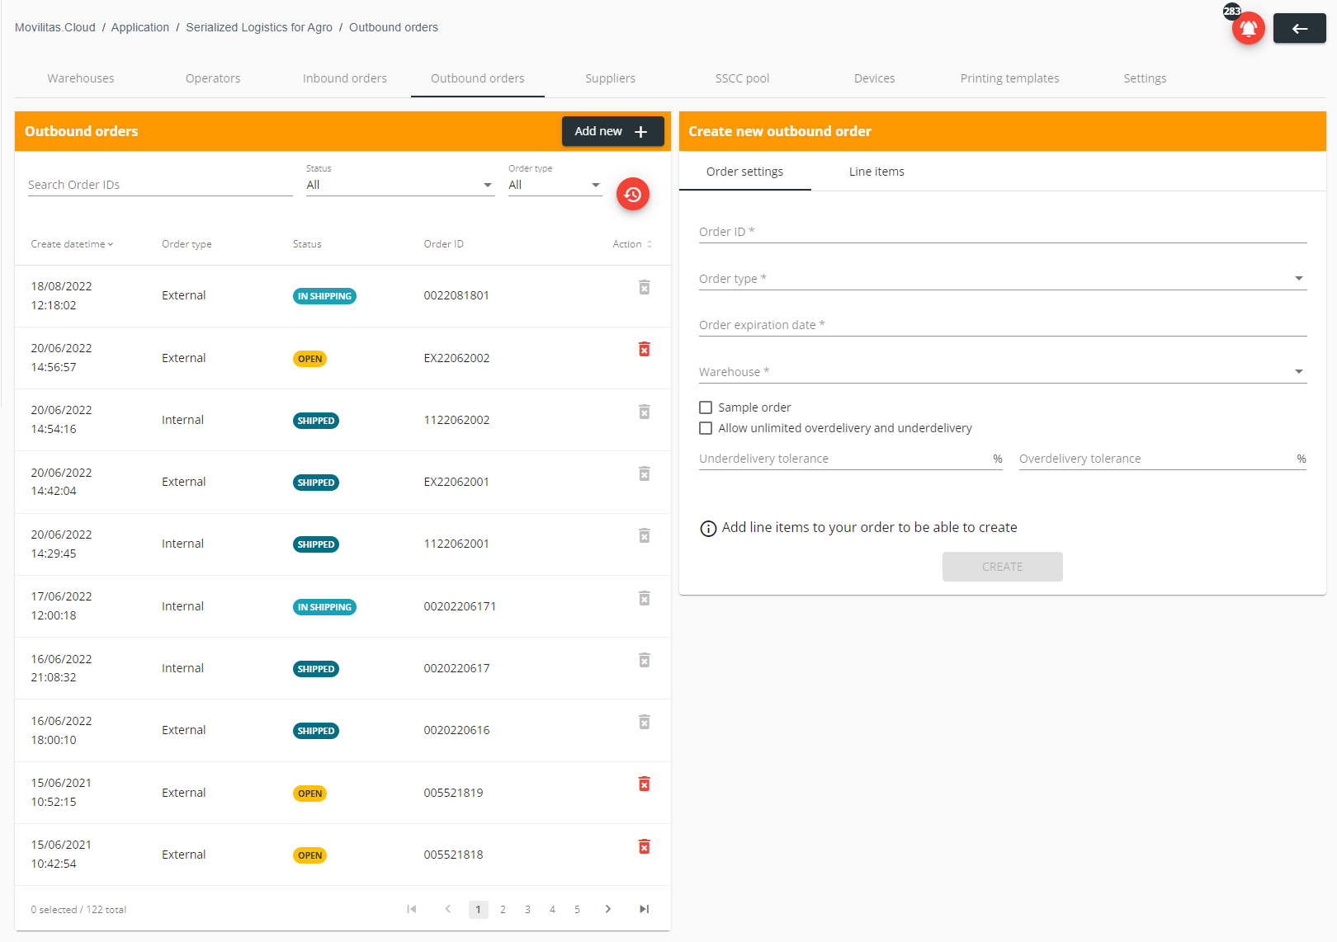This screenshot has width=1337, height=942.
Task: Click the Order expiration date field
Action: click(x=1003, y=325)
